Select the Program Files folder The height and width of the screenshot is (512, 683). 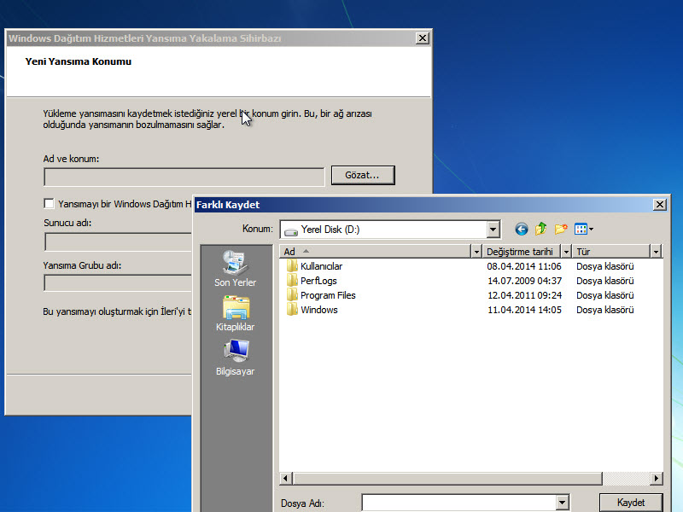click(x=327, y=295)
